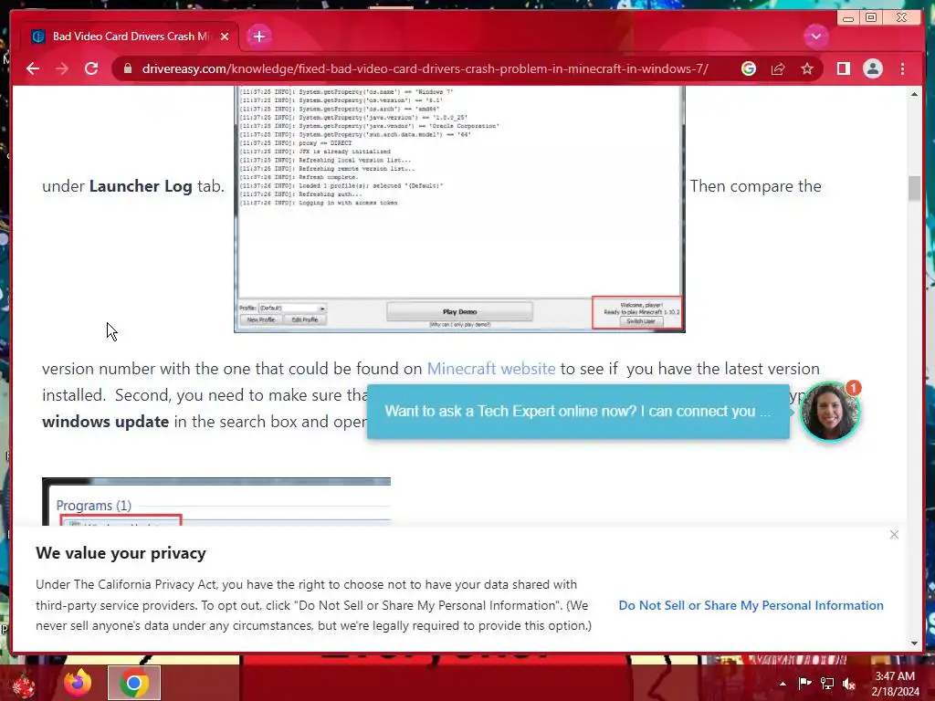The width and height of the screenshot is (935, 701).
Task: Open the Action Center flag icon
Action: 804,683
